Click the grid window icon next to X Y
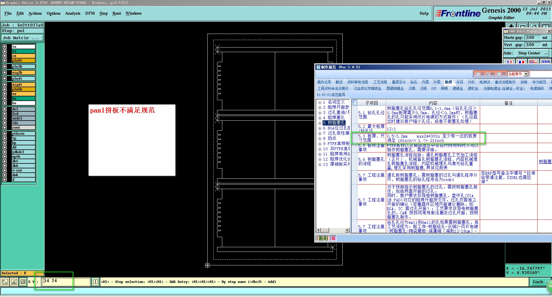Screen dimensions: 552x297 pos(23,282)
